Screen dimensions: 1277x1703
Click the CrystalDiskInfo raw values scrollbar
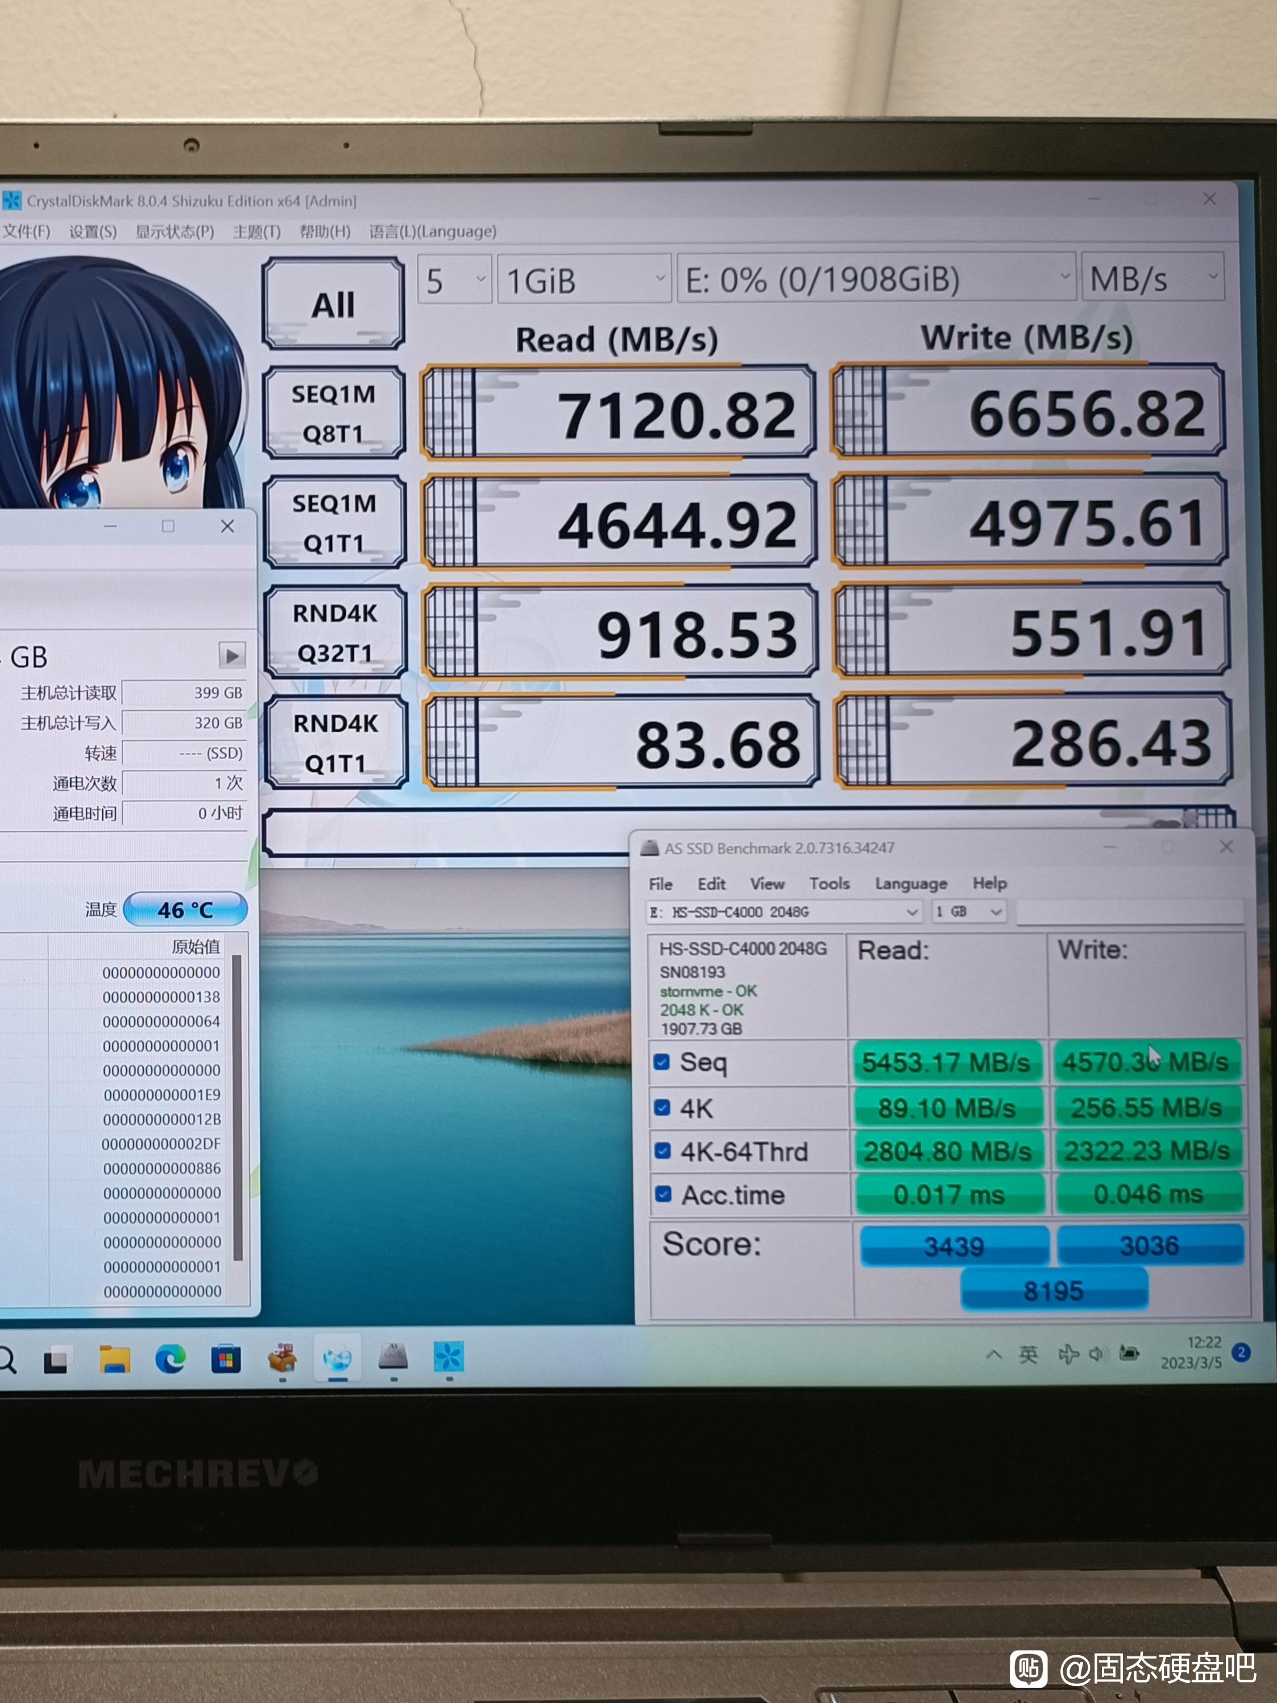click(238, 1107)
